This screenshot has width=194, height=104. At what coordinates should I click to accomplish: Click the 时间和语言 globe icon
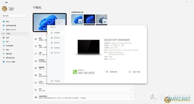coord(4,46)
